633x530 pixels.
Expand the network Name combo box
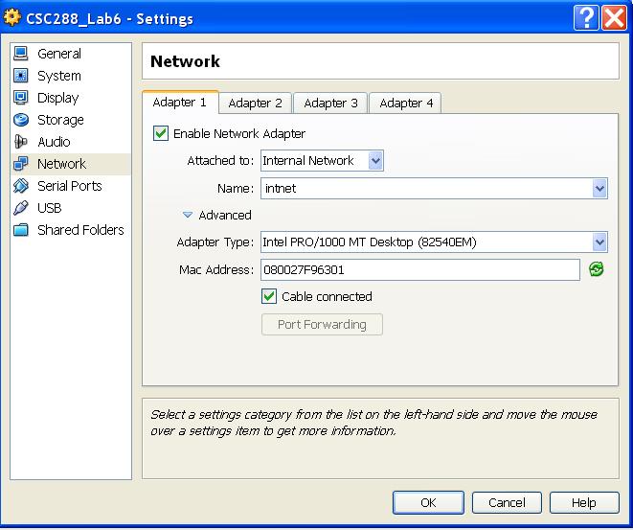[599, 189]
